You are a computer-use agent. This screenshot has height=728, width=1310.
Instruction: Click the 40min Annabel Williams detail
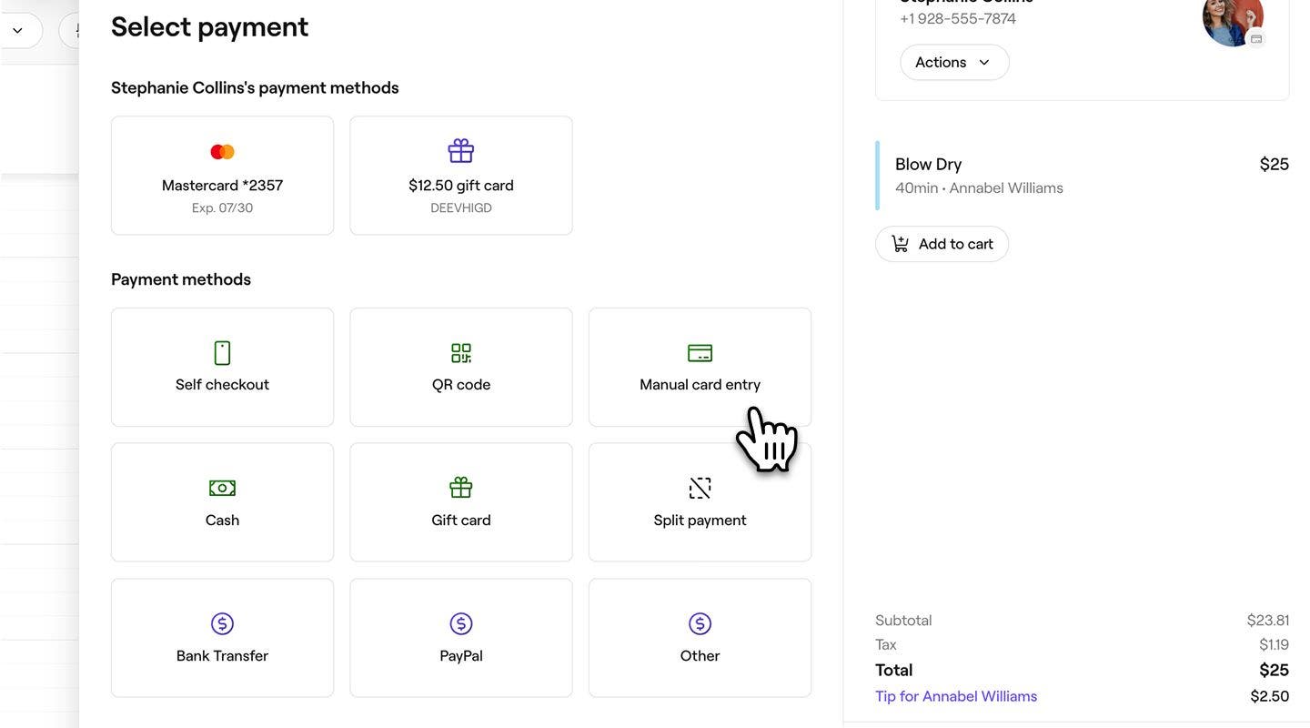(979, 188)
